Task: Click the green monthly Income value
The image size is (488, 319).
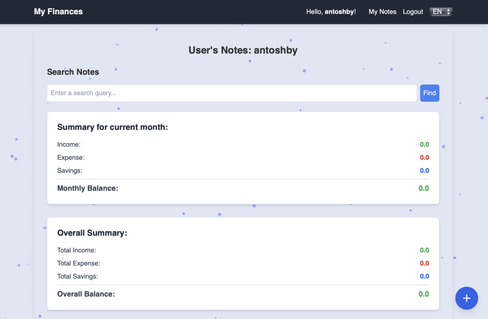Action: point(424,145)
